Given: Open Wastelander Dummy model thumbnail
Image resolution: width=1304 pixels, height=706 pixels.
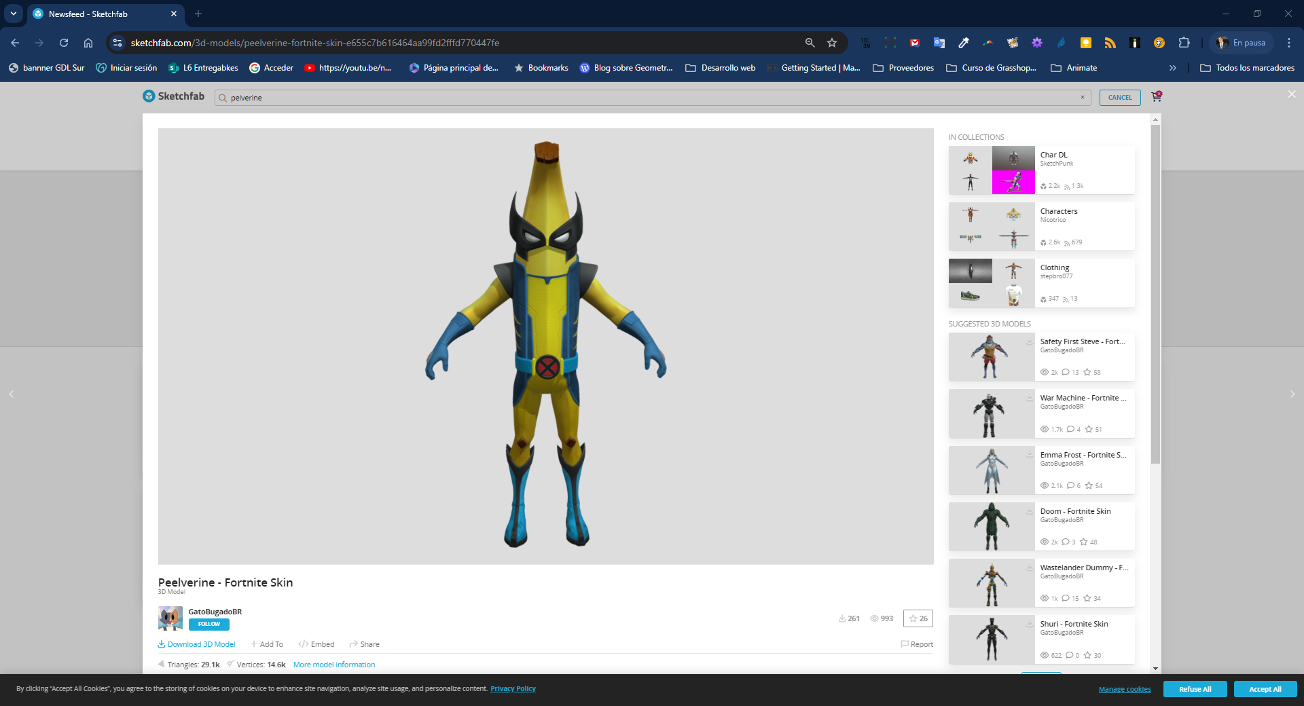Looking at the screenshot, I should coord(991,582).
